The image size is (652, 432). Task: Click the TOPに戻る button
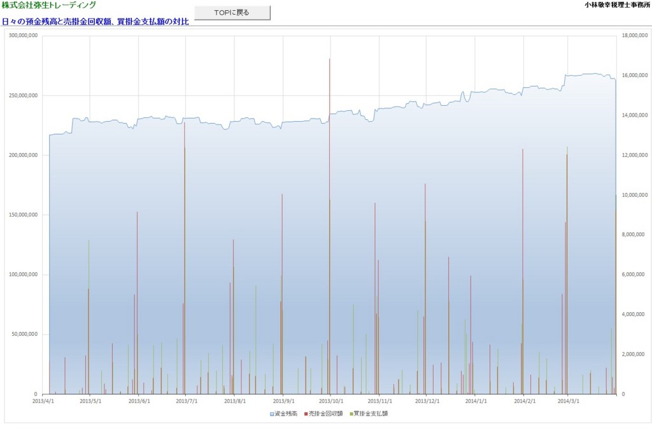[232, 13]
